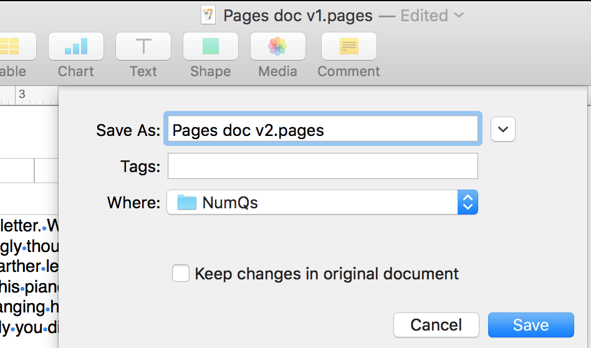Click the Save As filename field
Image resolution: width=591 pixels, height=348 pixels.
click(x=322, y=130)
